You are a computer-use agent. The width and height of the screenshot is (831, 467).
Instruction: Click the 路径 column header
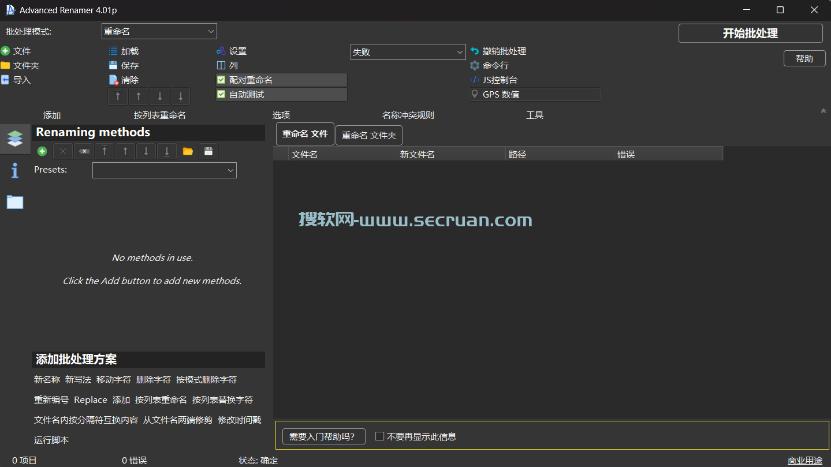560,154
